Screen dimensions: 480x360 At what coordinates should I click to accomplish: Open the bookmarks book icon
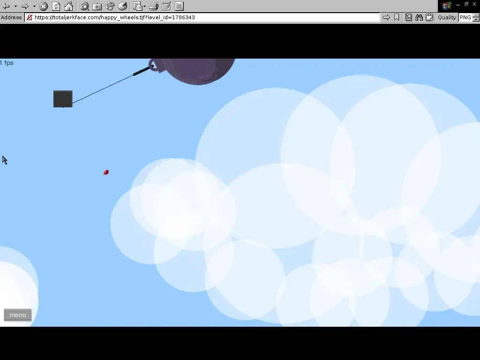409,17
